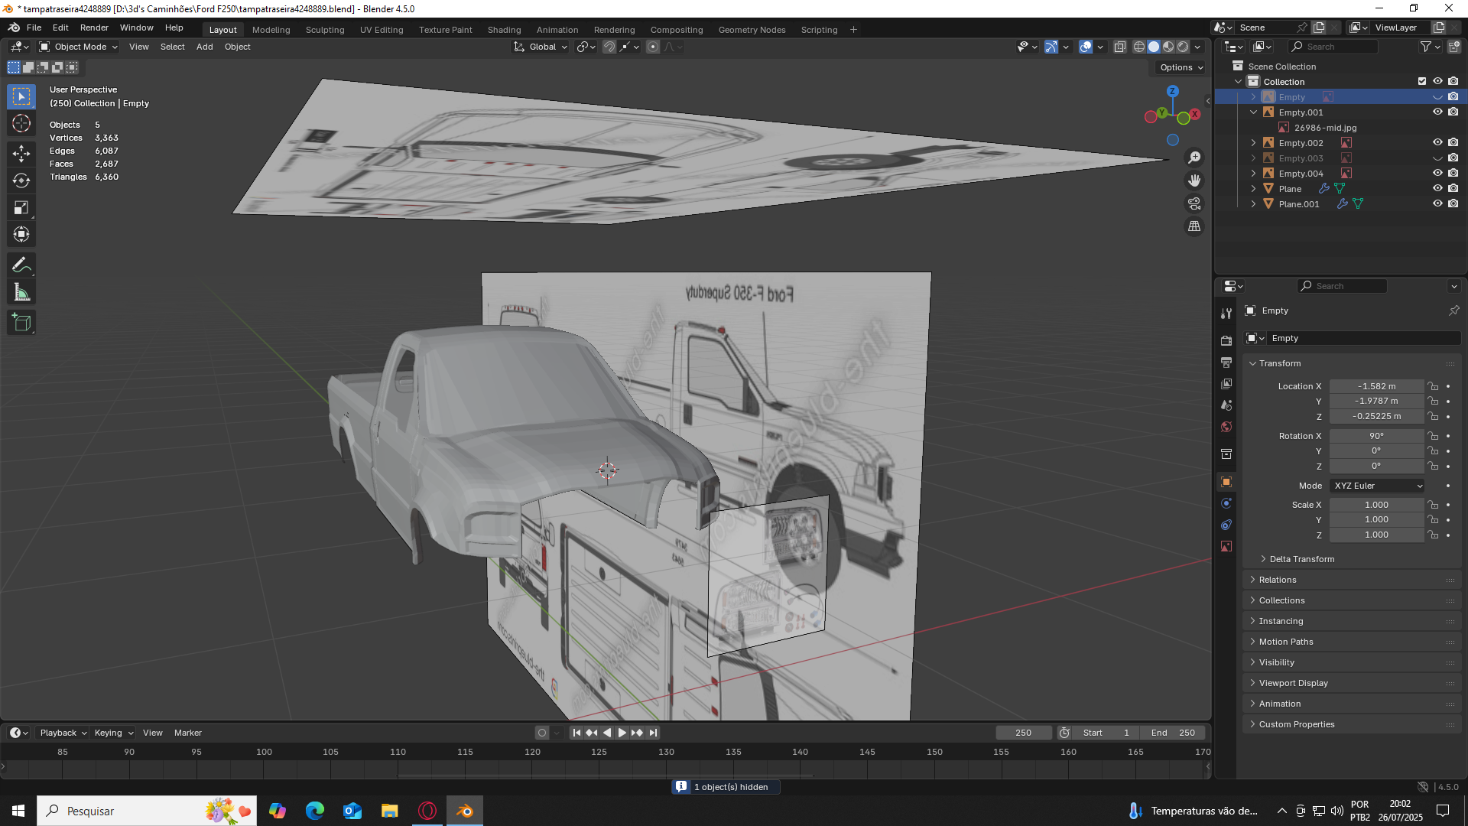Switch to orthographic grid view icon
The image size is (1468, 826).
point(1194,226)
